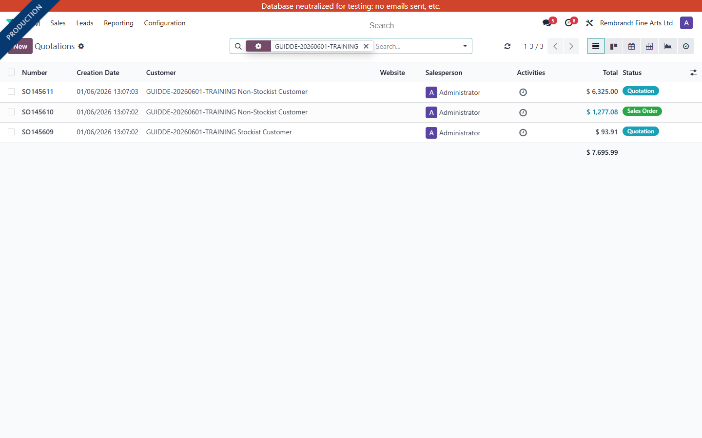Select checkbox for SO145610
The width and height of the screenshot is (702, 438).
click(x=11, y=112)
